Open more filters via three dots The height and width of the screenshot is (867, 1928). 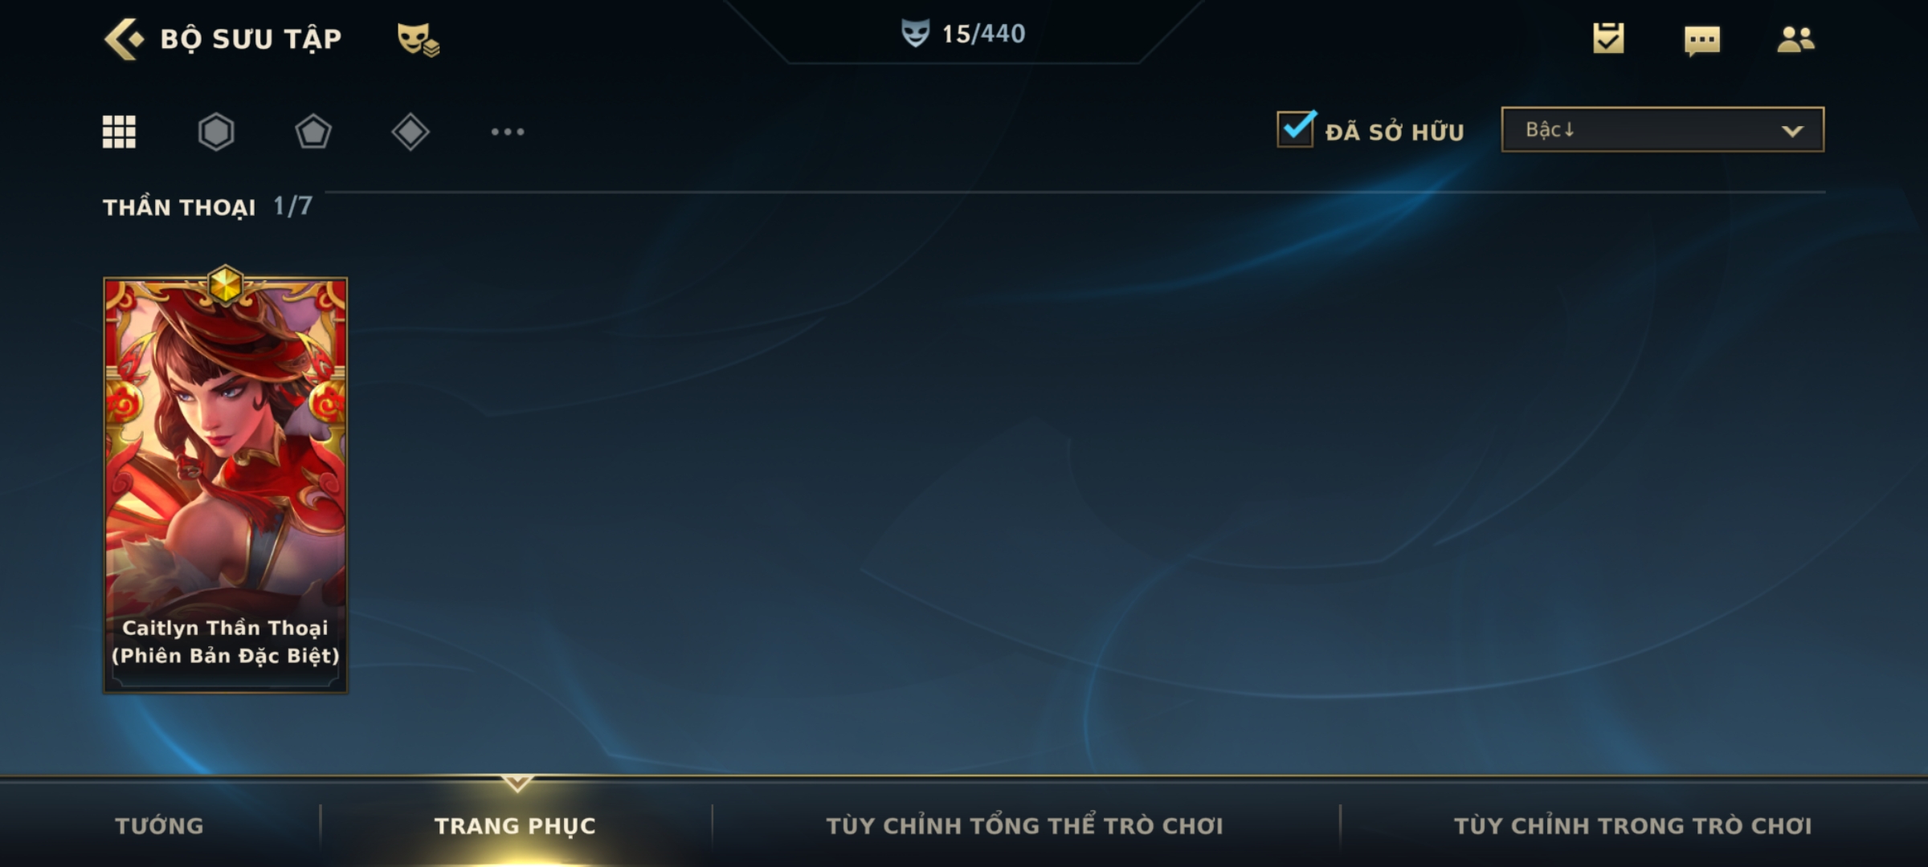[x=508, y=132]
